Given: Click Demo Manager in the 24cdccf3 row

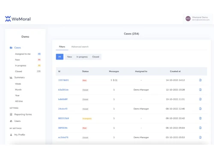Looking at the screenshot, I should tap(141, 109).
